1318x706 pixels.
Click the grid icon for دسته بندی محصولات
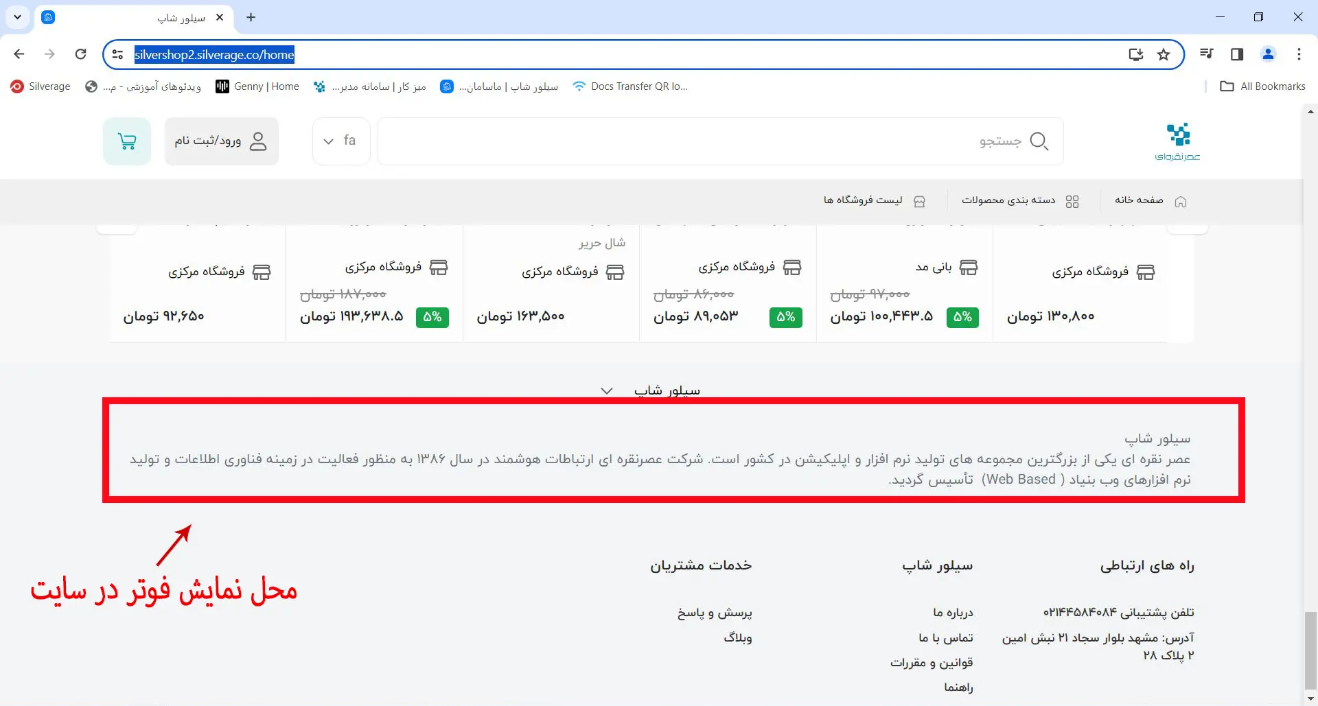[x=1072, y=201]
